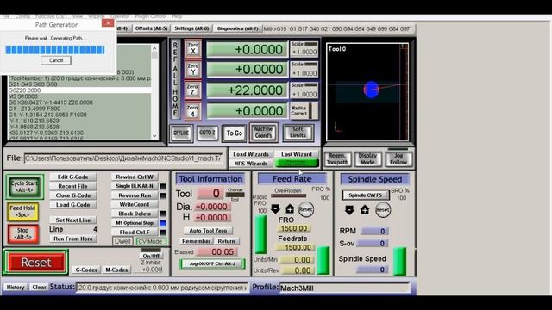This screenshot has height=310, width=552.
Task: Decrease feed rate override with down arrow
Action: tap(275, 209)
